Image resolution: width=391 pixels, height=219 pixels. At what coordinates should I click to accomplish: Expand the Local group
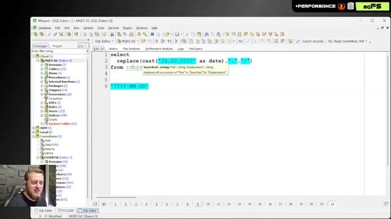coord(34,133)
